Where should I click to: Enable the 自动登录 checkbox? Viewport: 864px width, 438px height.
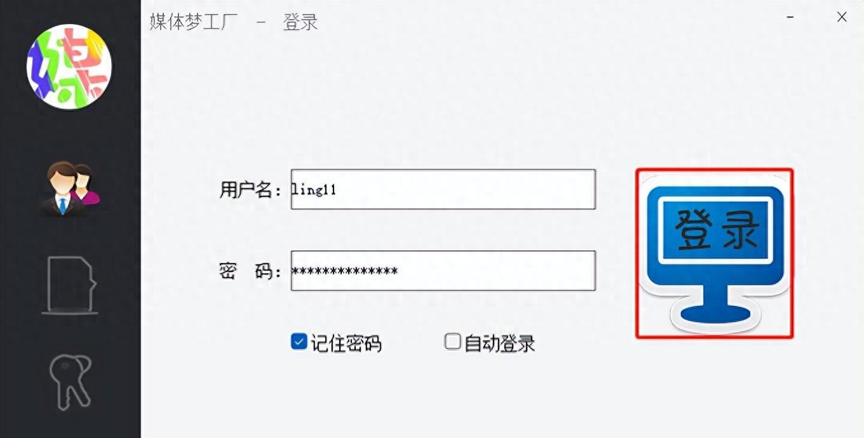pos(452,342)
